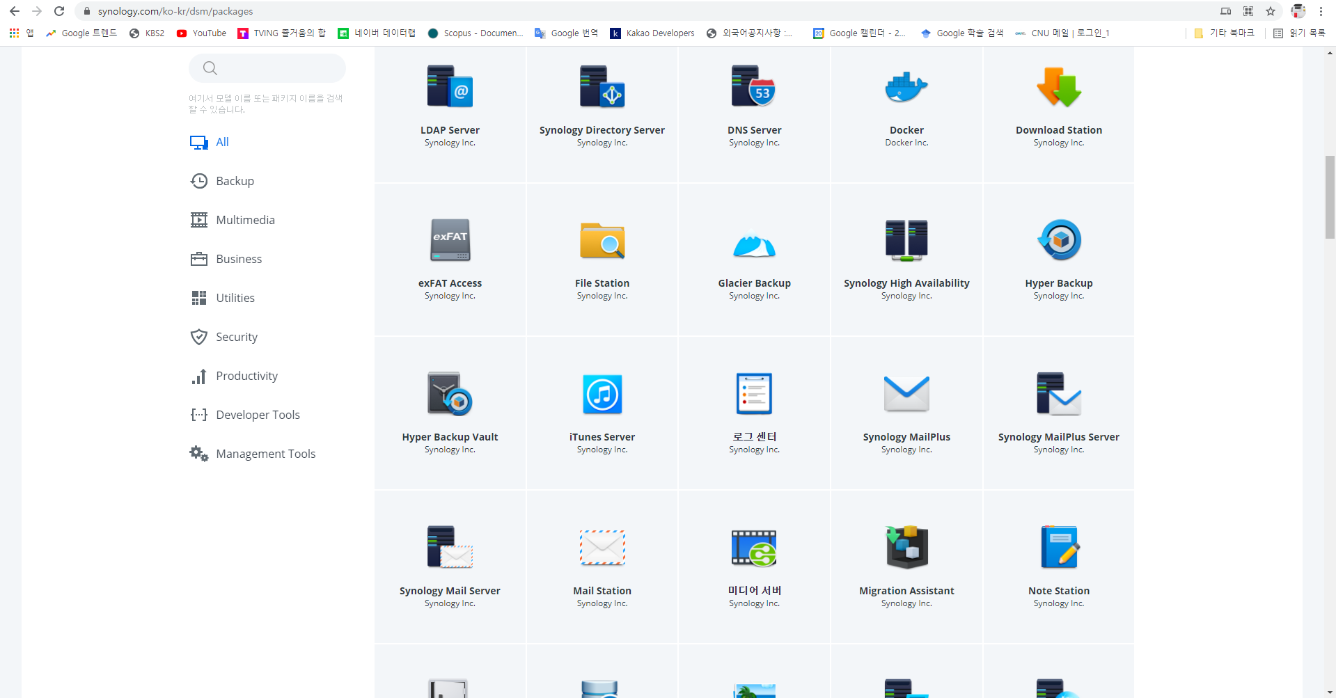The image size is (1336, 698).
Task: Open the Kakao Developers bookmark
Action: pos(652,33)
